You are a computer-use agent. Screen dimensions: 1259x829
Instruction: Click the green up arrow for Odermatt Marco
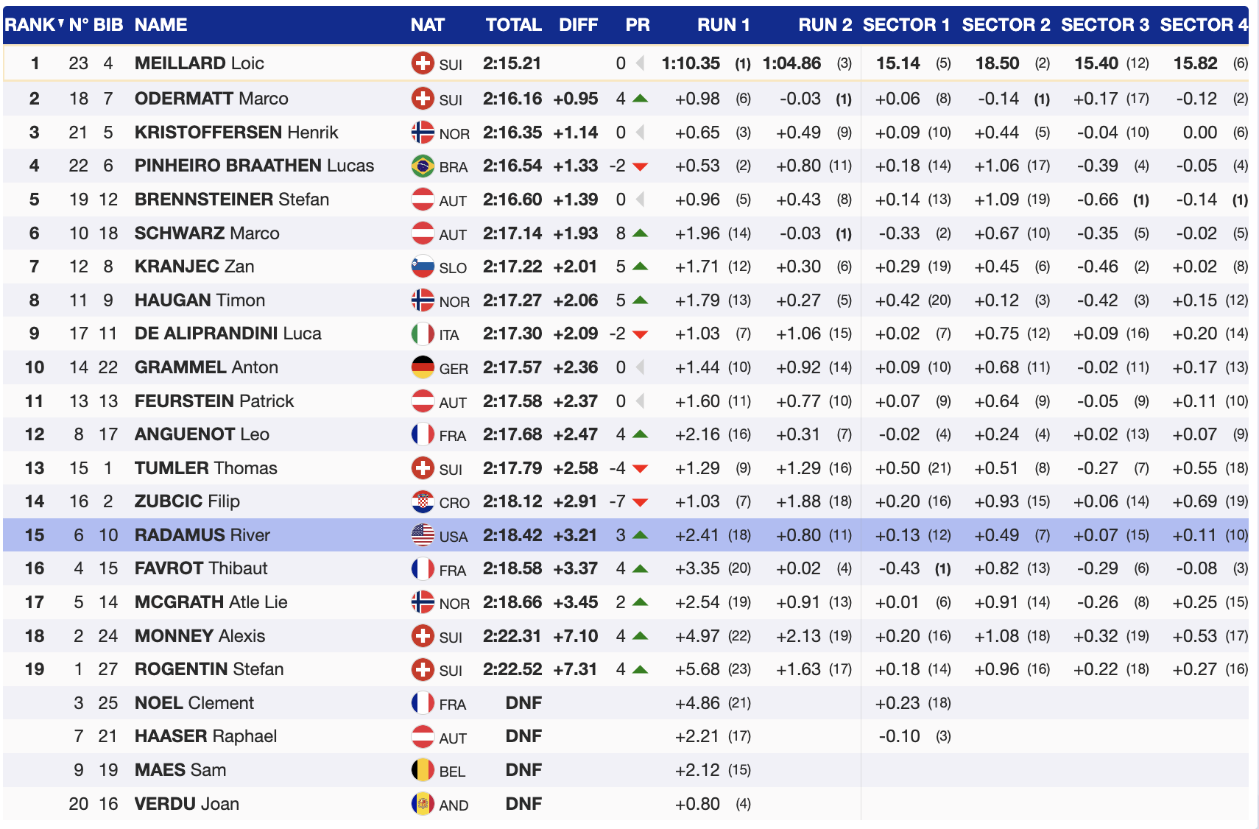tap(640, 99)
